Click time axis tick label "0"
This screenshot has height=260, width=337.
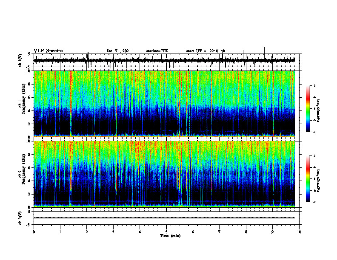point(34,232)
